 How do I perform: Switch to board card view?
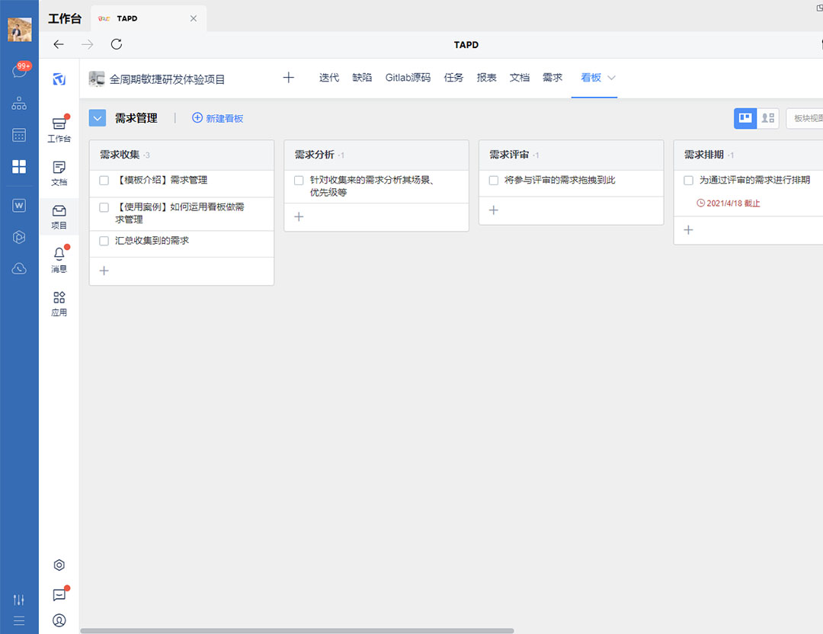click(745, 118)
